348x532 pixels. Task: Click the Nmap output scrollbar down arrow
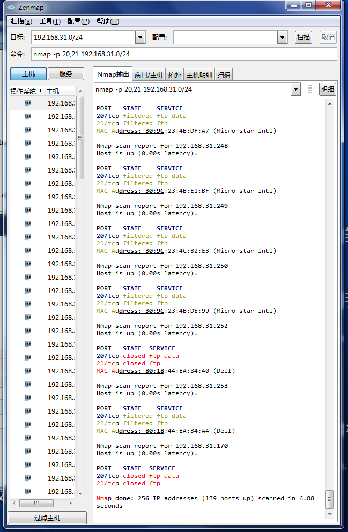pyautogui.click(x=330, y=514)
